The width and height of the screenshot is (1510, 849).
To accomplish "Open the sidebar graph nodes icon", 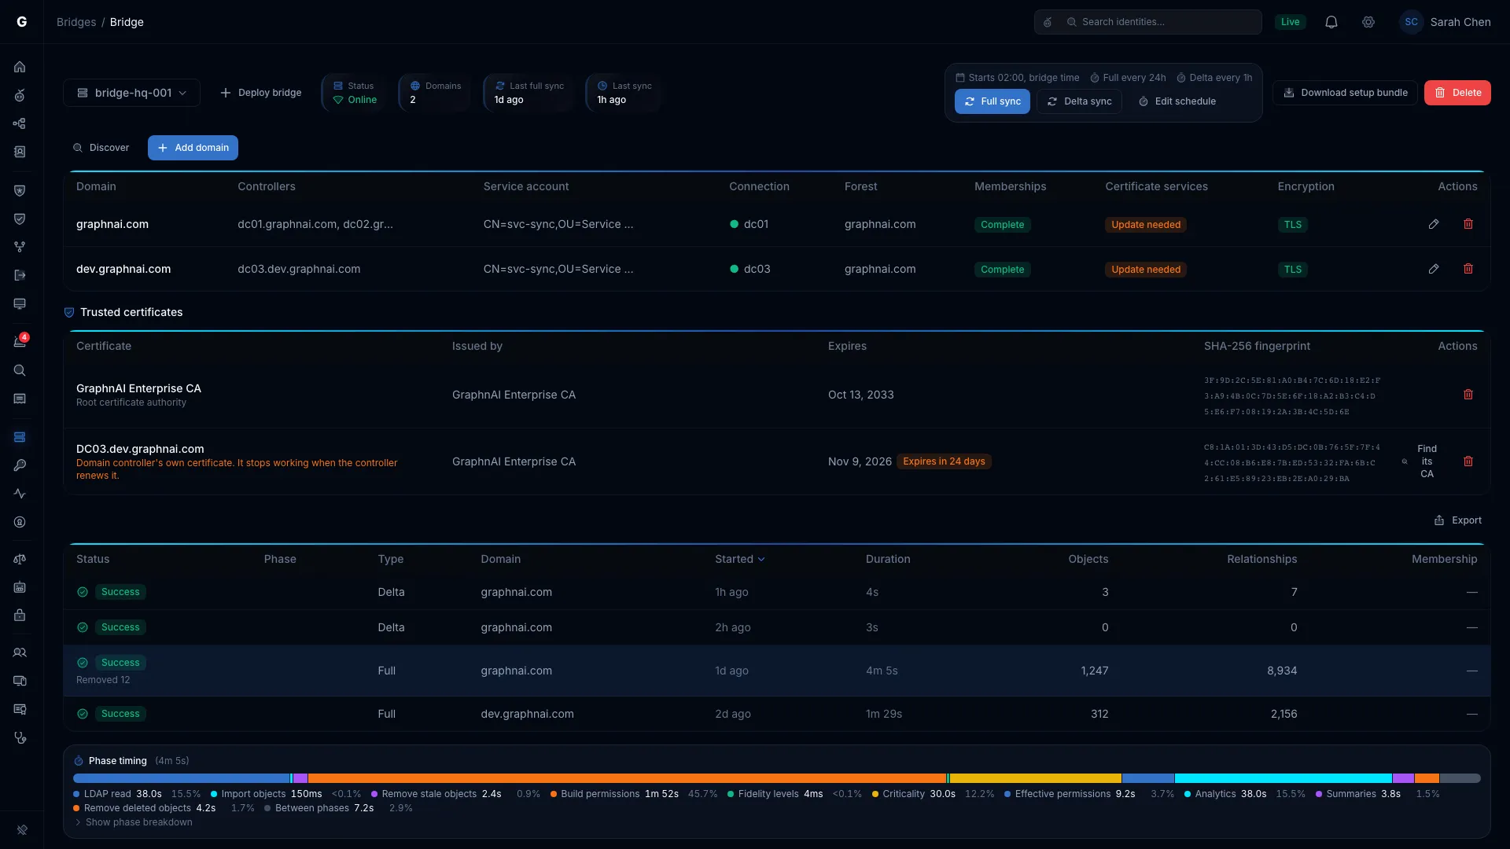I will [x=20, y=123].
